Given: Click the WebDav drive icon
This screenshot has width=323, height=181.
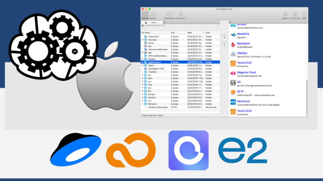Looking at the screenshot, I should click(x=233, y=54).
